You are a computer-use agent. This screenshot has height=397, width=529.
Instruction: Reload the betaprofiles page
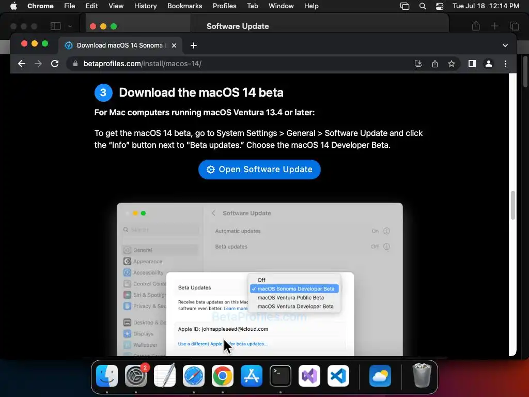click(x=55, y=64)
